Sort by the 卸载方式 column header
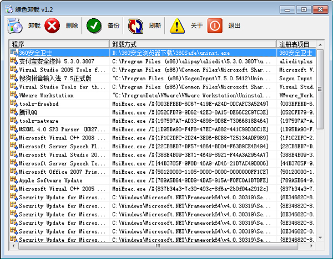This screenshot has width=333, height=259. (193, 44)
